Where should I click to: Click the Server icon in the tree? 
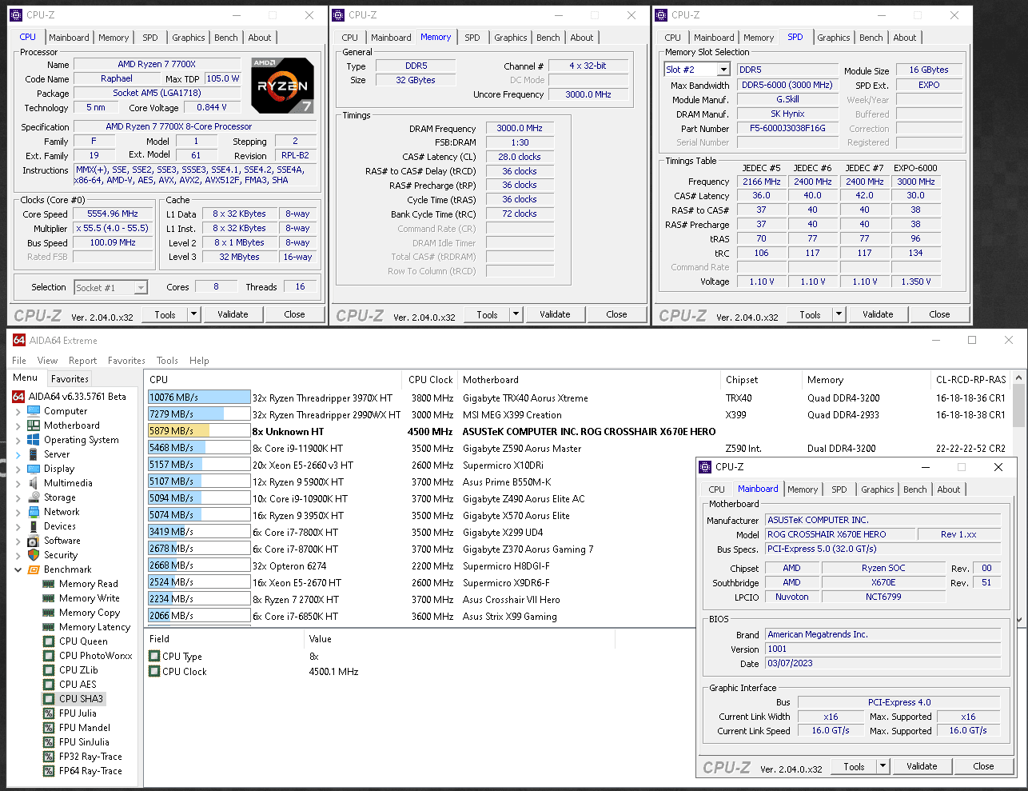point(34,454)
